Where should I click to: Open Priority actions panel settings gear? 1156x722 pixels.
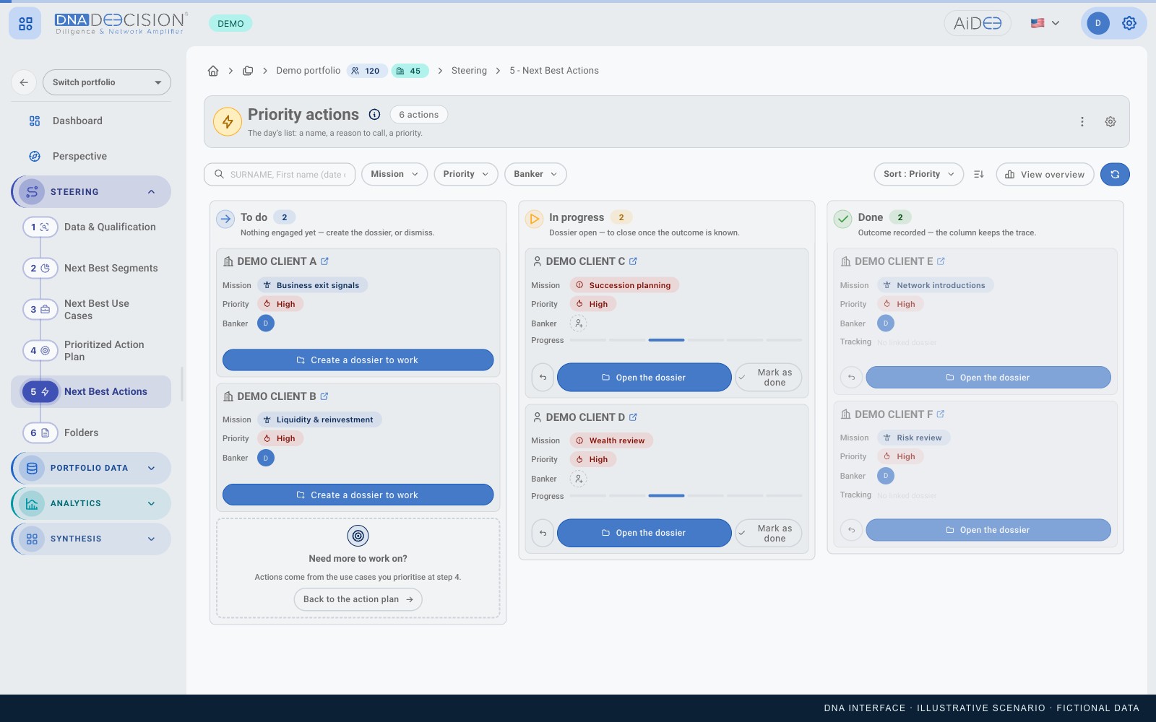click(1110, 122)
